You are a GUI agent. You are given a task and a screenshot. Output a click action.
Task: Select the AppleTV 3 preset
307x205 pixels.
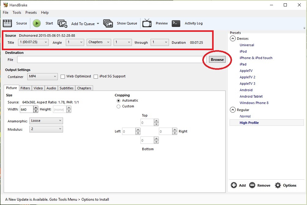248,84
